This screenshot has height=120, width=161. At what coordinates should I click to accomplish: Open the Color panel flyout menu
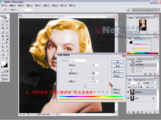tap(158, 39)
